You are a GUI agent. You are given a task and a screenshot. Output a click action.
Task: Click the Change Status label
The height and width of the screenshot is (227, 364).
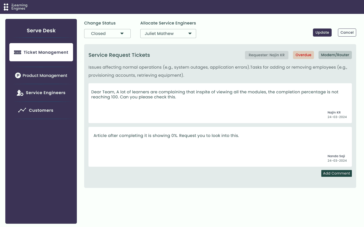coord(100,23)
